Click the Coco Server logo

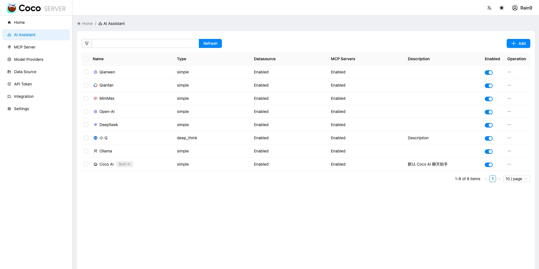pyautogui.click(x=36, y=8)
